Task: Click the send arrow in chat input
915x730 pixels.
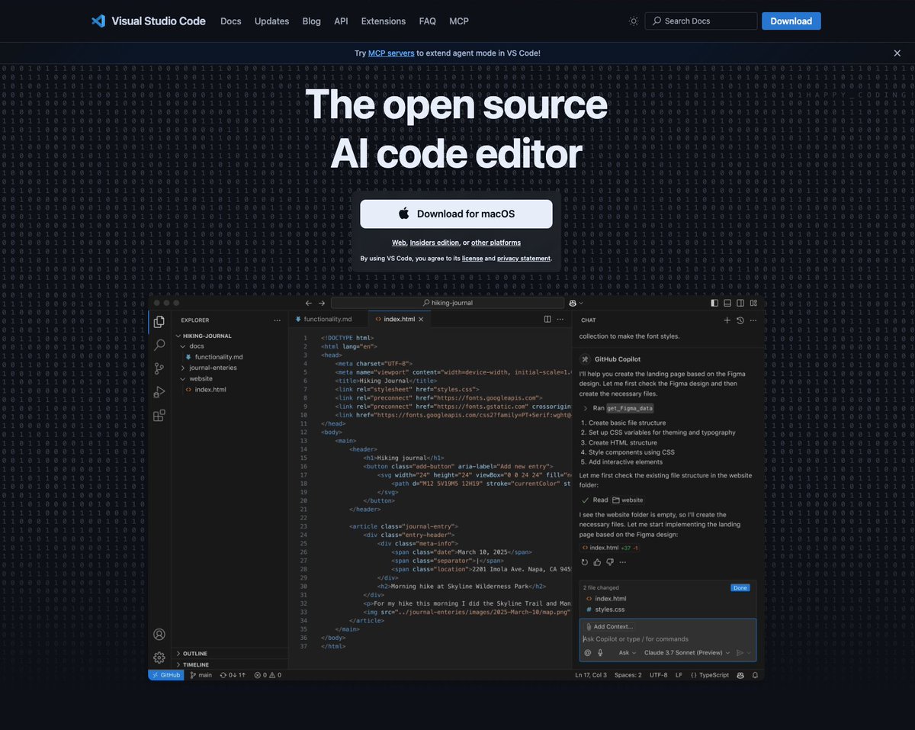Action: [x=740, y=652]
